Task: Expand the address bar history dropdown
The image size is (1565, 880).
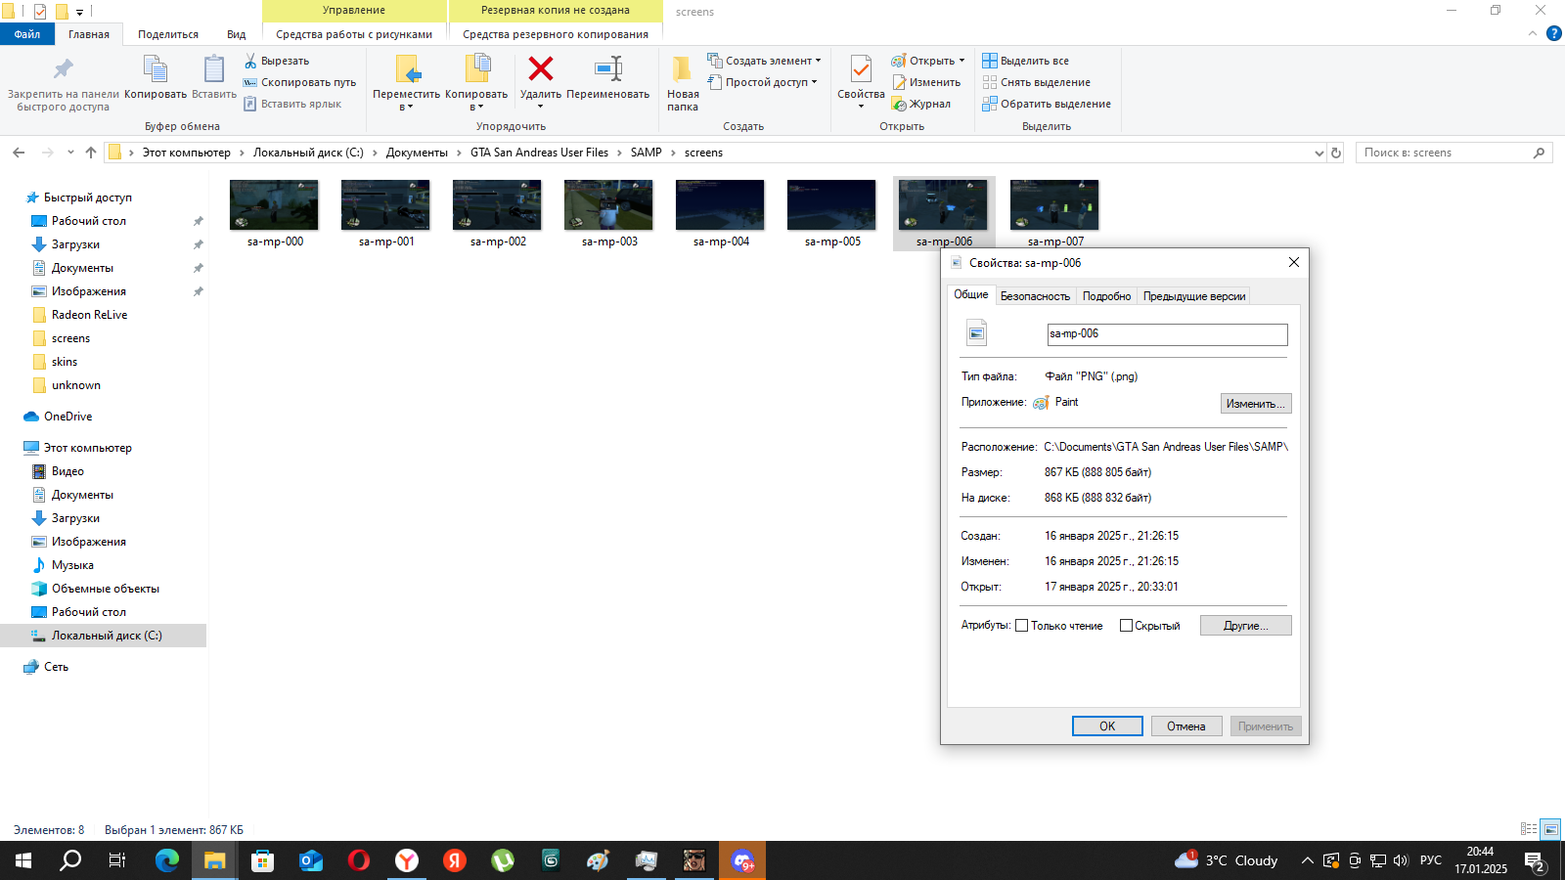Action: [x=1319, y=153]
